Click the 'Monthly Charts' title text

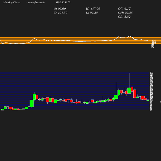(x=12, y=3)
